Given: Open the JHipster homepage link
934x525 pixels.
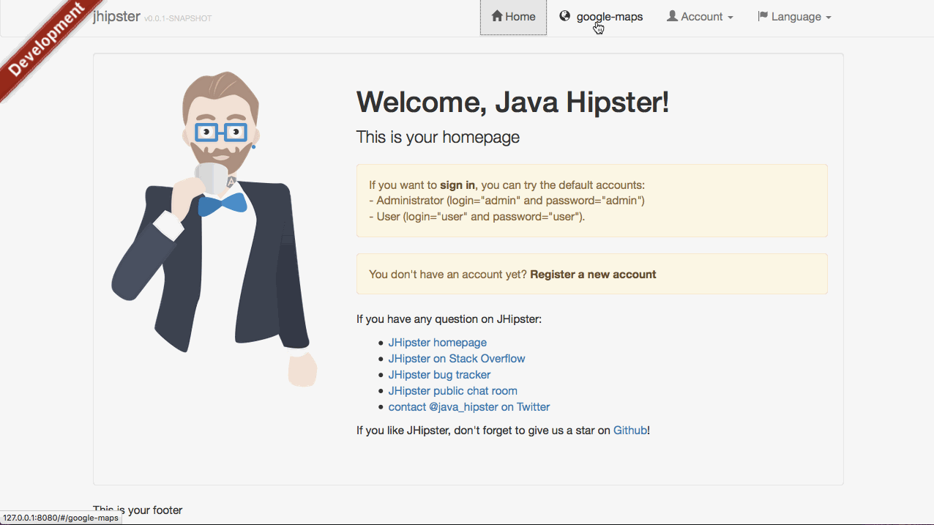Looking at the screenshot, I should (x=437, y=343).
